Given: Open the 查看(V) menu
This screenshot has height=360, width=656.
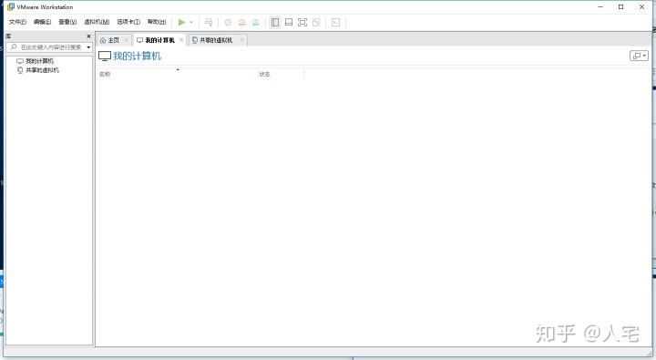Looking at the screenshot, I should pos(67,22).
